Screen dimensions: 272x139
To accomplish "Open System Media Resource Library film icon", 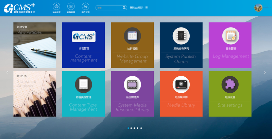I will (132, 84).
